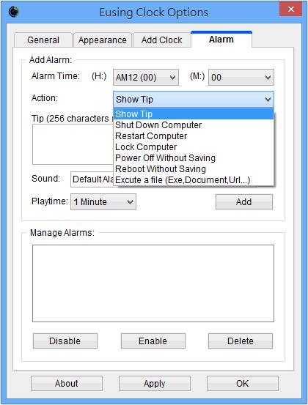This screenshot has height=405, width=308.
Task: Go to the Add Clock tab
Action: coord(161,40)
